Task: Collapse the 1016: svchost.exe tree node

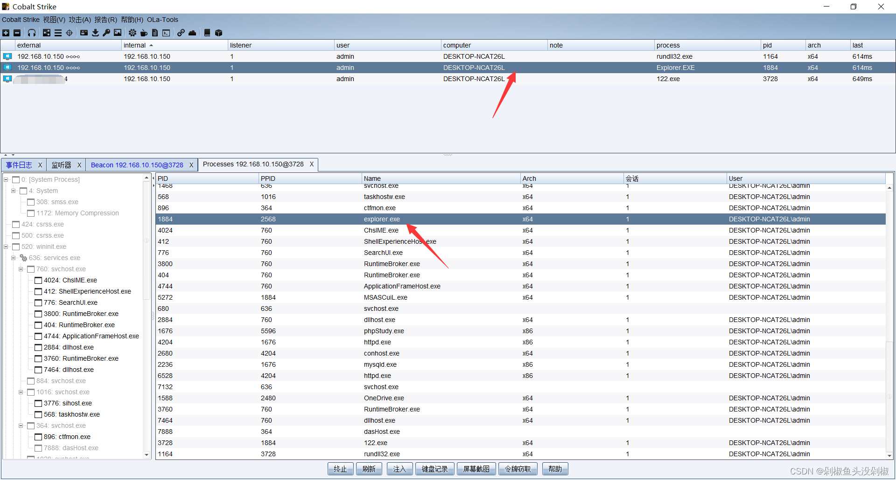Action: (x=21, y=392)
